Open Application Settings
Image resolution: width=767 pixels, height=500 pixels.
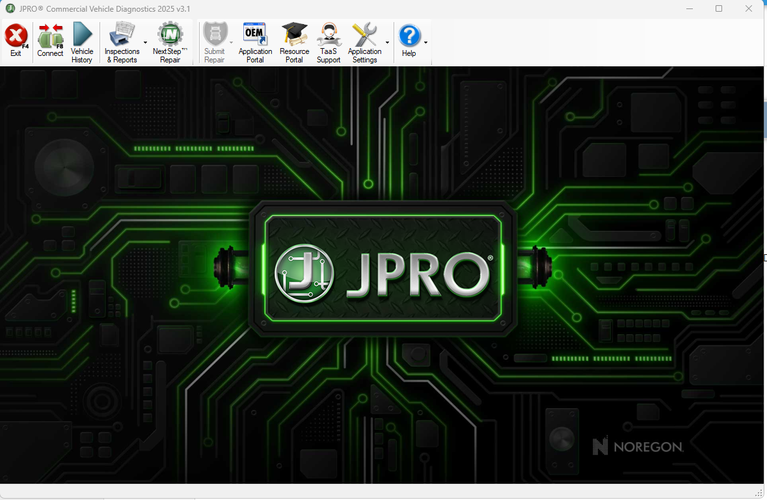click(366, 40)
